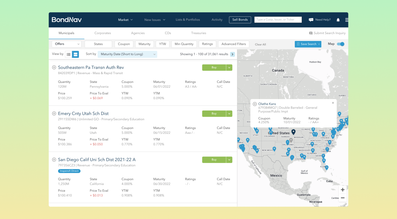Zoom in on the map
Viewport: 397px width, 219px height.
[343, 190]
